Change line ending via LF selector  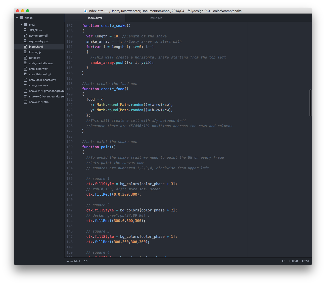(x=284, y=261)
